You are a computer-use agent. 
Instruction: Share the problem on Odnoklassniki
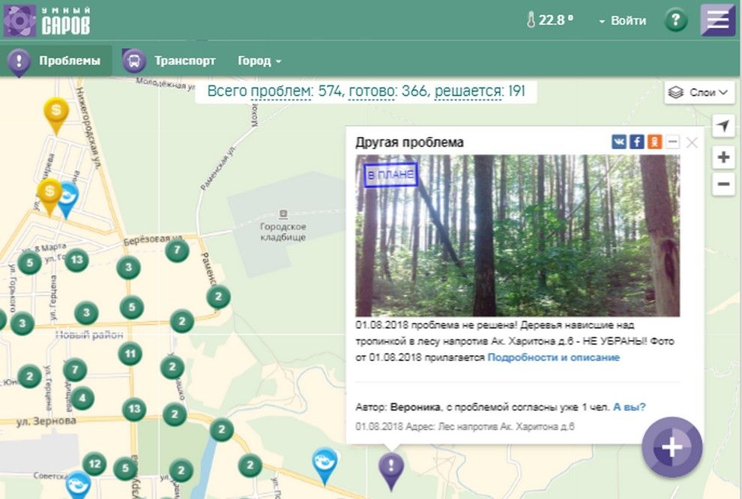[654, 142]
